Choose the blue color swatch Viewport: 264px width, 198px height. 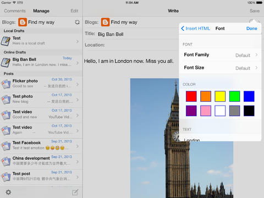(249, 96)
